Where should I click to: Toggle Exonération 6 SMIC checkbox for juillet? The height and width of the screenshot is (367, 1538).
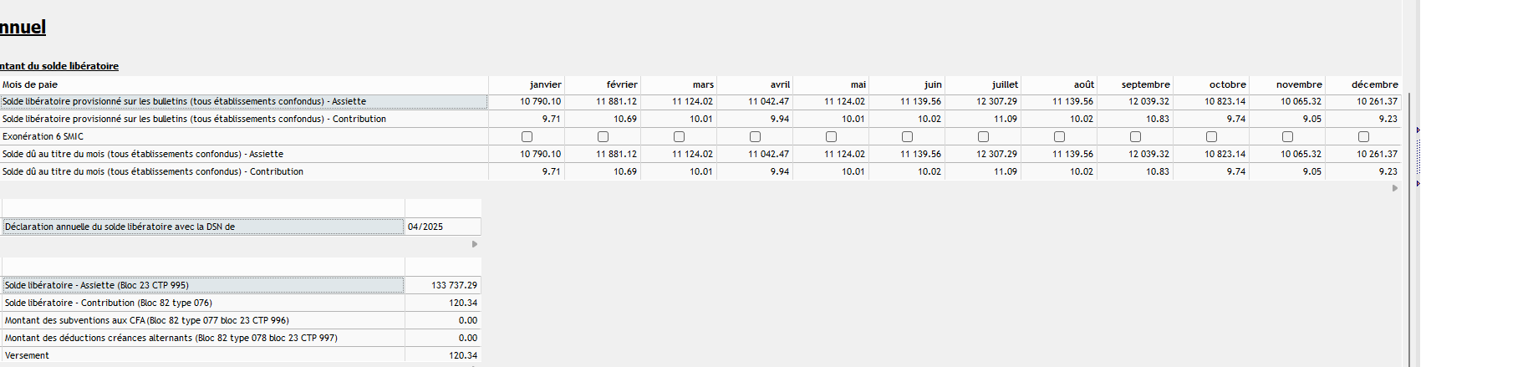click(x=983, y=136)
